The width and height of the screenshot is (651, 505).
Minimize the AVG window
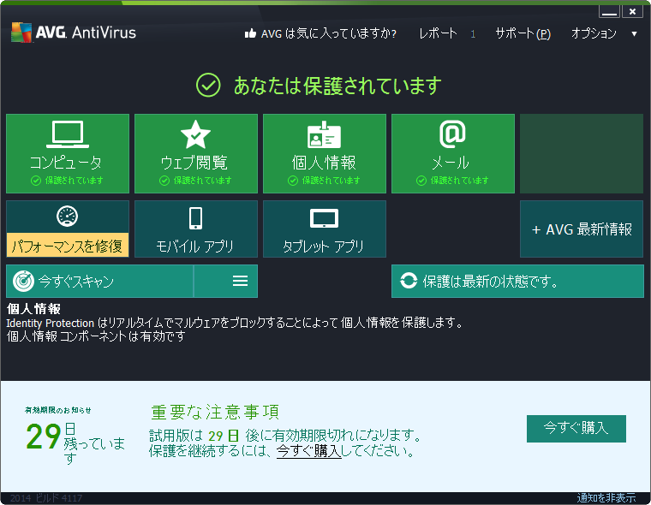(609, 12)
